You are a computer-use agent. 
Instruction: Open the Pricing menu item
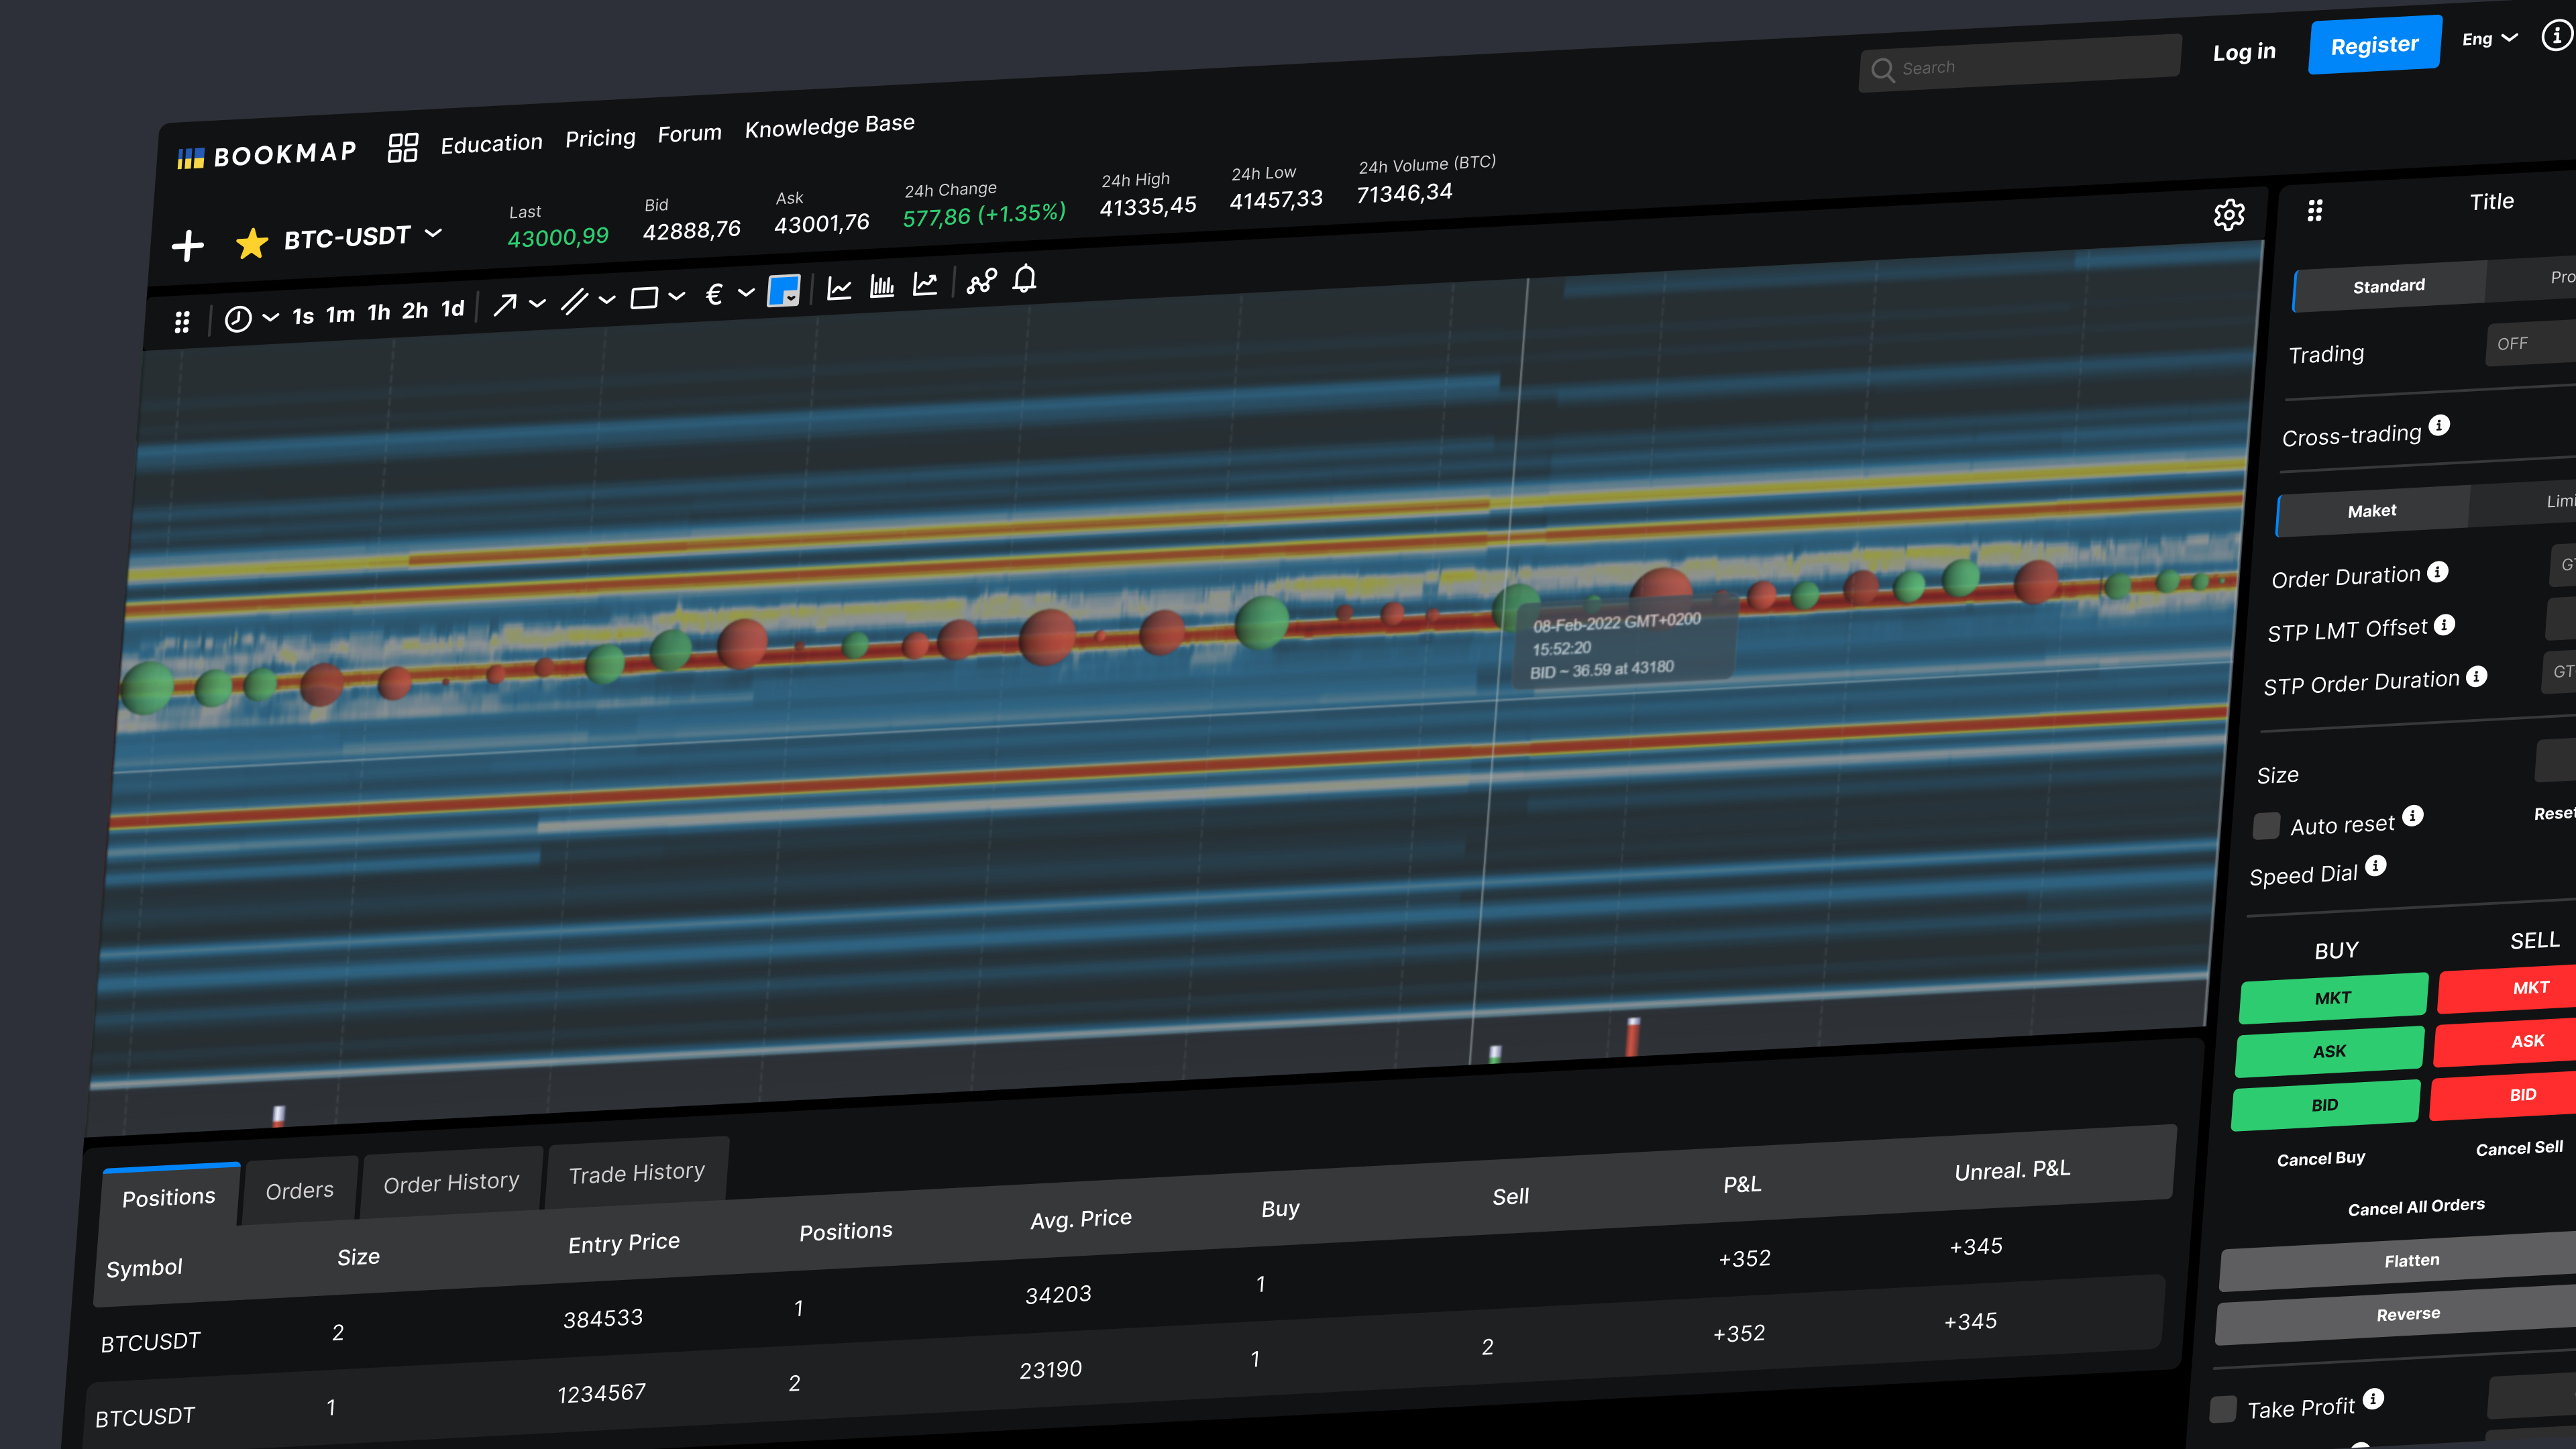(x=600, y=138)
